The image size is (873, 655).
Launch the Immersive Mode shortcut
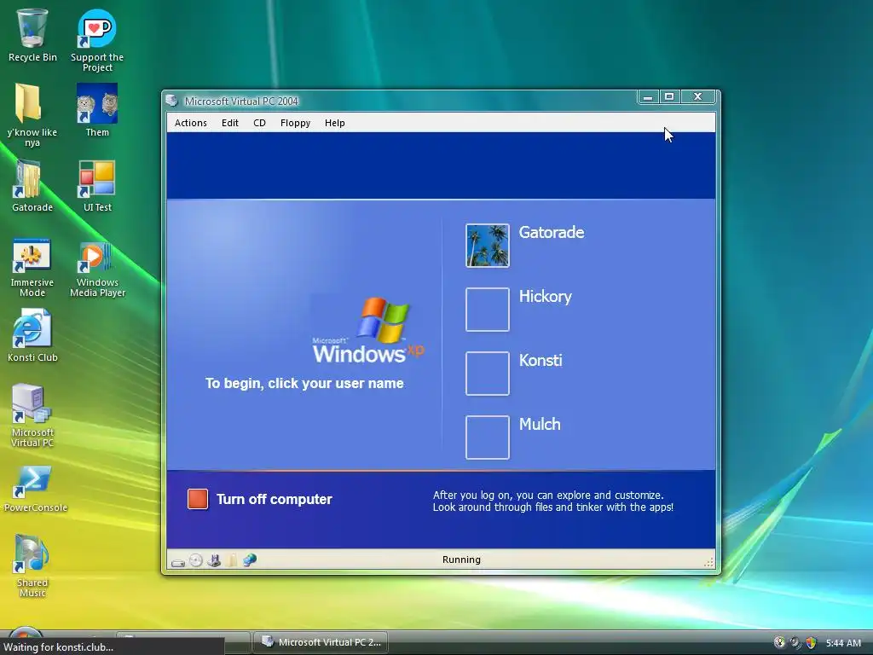[32, 267]
